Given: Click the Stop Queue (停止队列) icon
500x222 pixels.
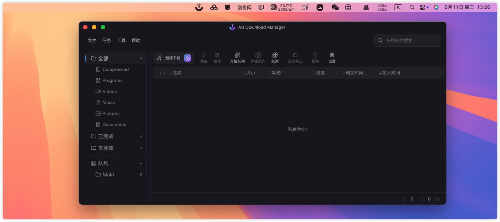Looking at the screenshot, I should [x=258, y=55].
